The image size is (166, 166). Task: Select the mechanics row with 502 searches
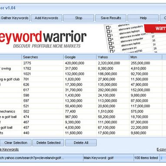(83, 111)
